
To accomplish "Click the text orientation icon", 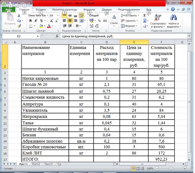I will click(77, 26).
